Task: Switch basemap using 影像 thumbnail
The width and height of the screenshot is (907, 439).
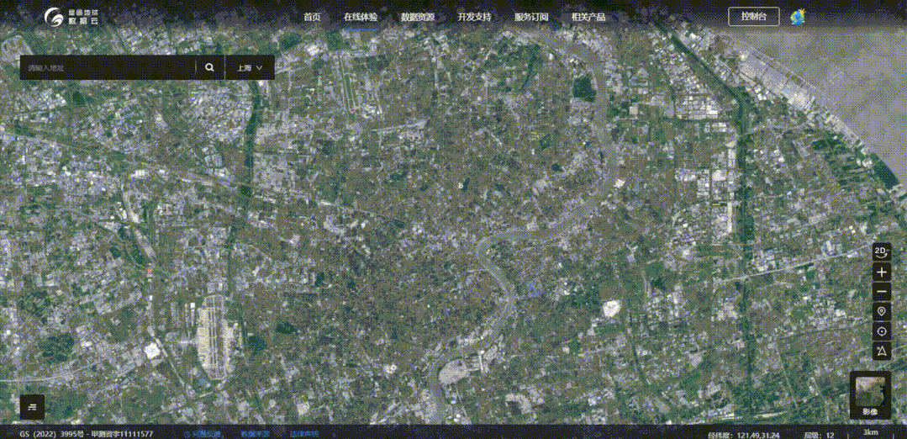Action: tap(869, 395)
